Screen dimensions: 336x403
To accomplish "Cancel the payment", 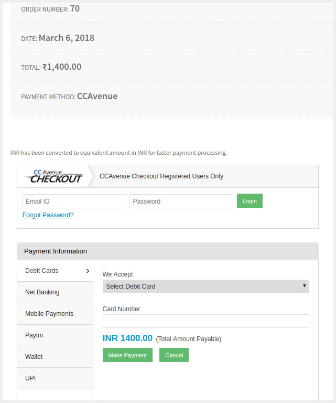I will tap(174, 355).
